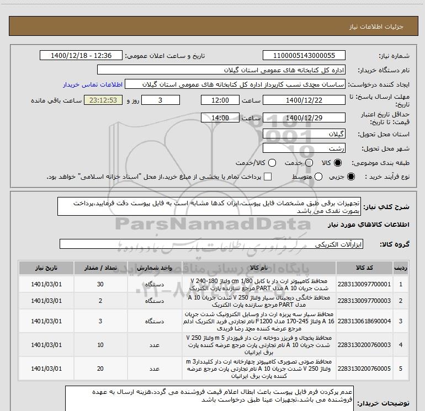Viewport: 425px width, 411px height.
Task: Click the general need description text box
Action: click(209, 207)
